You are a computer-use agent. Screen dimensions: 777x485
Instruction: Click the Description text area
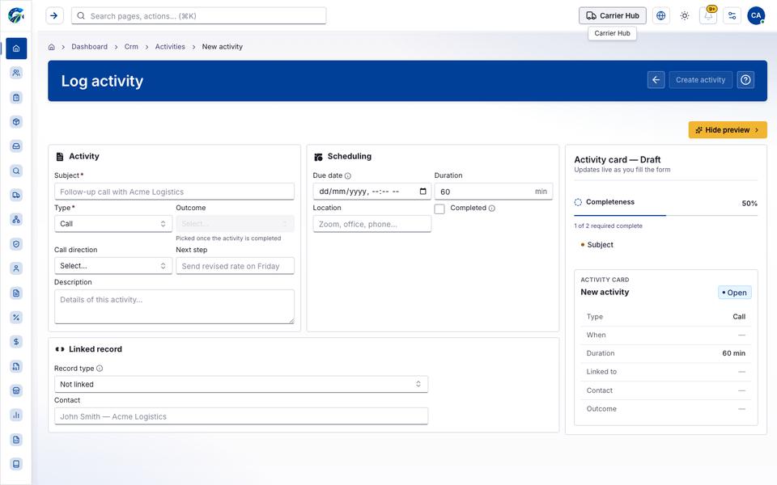click(174, 307)
